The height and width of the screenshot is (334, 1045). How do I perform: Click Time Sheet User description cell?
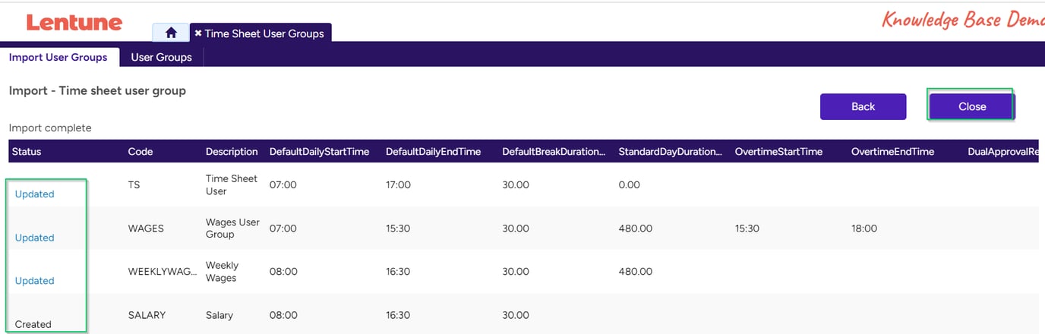coord(232,184)
